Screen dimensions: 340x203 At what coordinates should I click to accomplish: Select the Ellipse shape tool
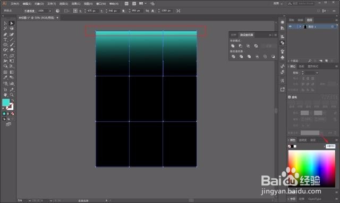coord(5,45)
